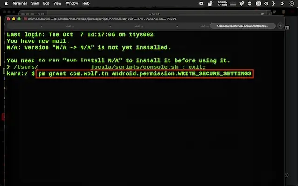Click the 'is not yet installed' line
The width and height of the screenshot is (298, 186).
pos(89,47)
